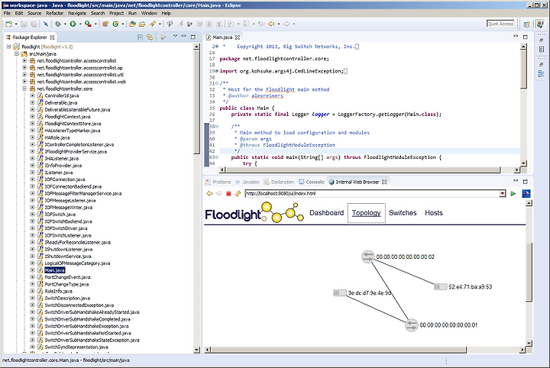This screenshot has width=550, height=368.
Task: Toggle Link with Editor in Package Explorer
Action: tap(150, 37)
